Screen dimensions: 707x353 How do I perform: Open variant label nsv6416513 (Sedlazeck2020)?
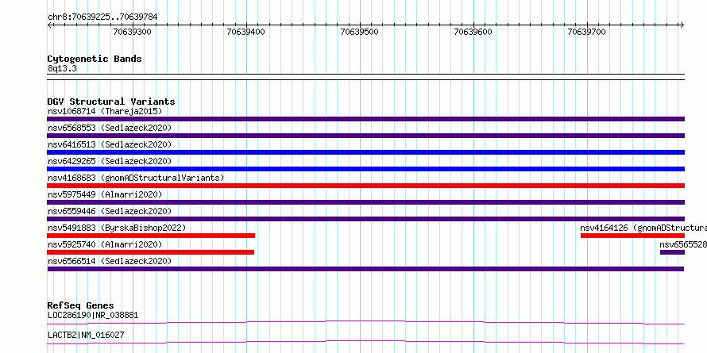point(110,144)
